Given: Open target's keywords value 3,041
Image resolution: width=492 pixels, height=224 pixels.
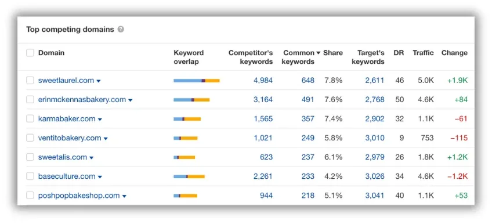Looking at the screenshot, I should pyautogui.click(x=374, y=196).
